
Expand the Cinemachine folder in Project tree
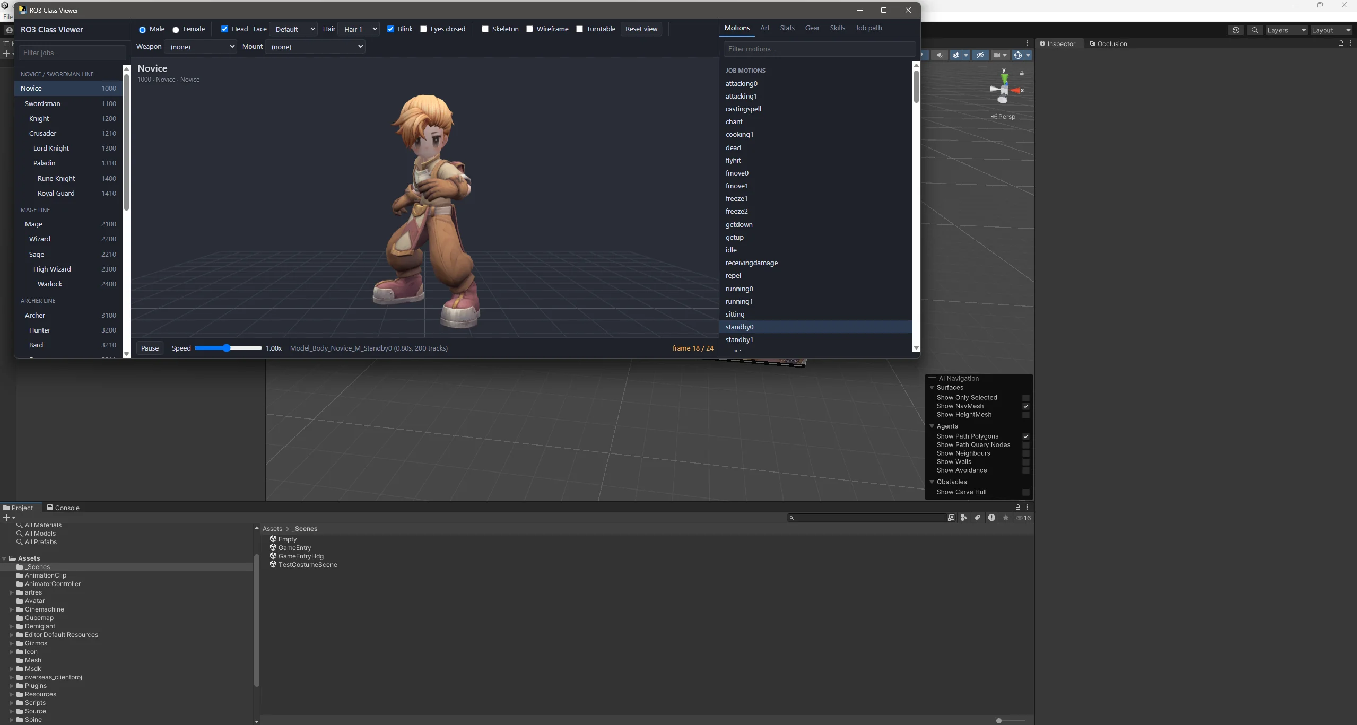click(11, 609)
